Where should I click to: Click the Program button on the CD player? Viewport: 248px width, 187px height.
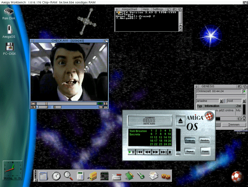(x=190, y=140)
